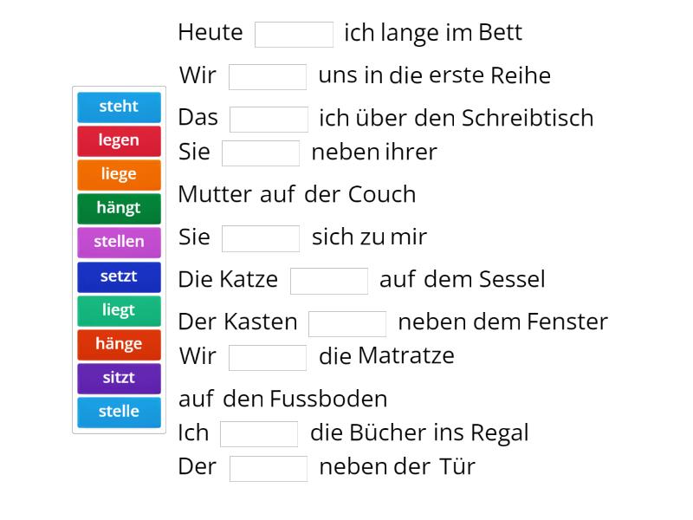The width and height of the screenshot is (693, 520).
Task: Select the word tile "steht"
Action: (118, 107)
